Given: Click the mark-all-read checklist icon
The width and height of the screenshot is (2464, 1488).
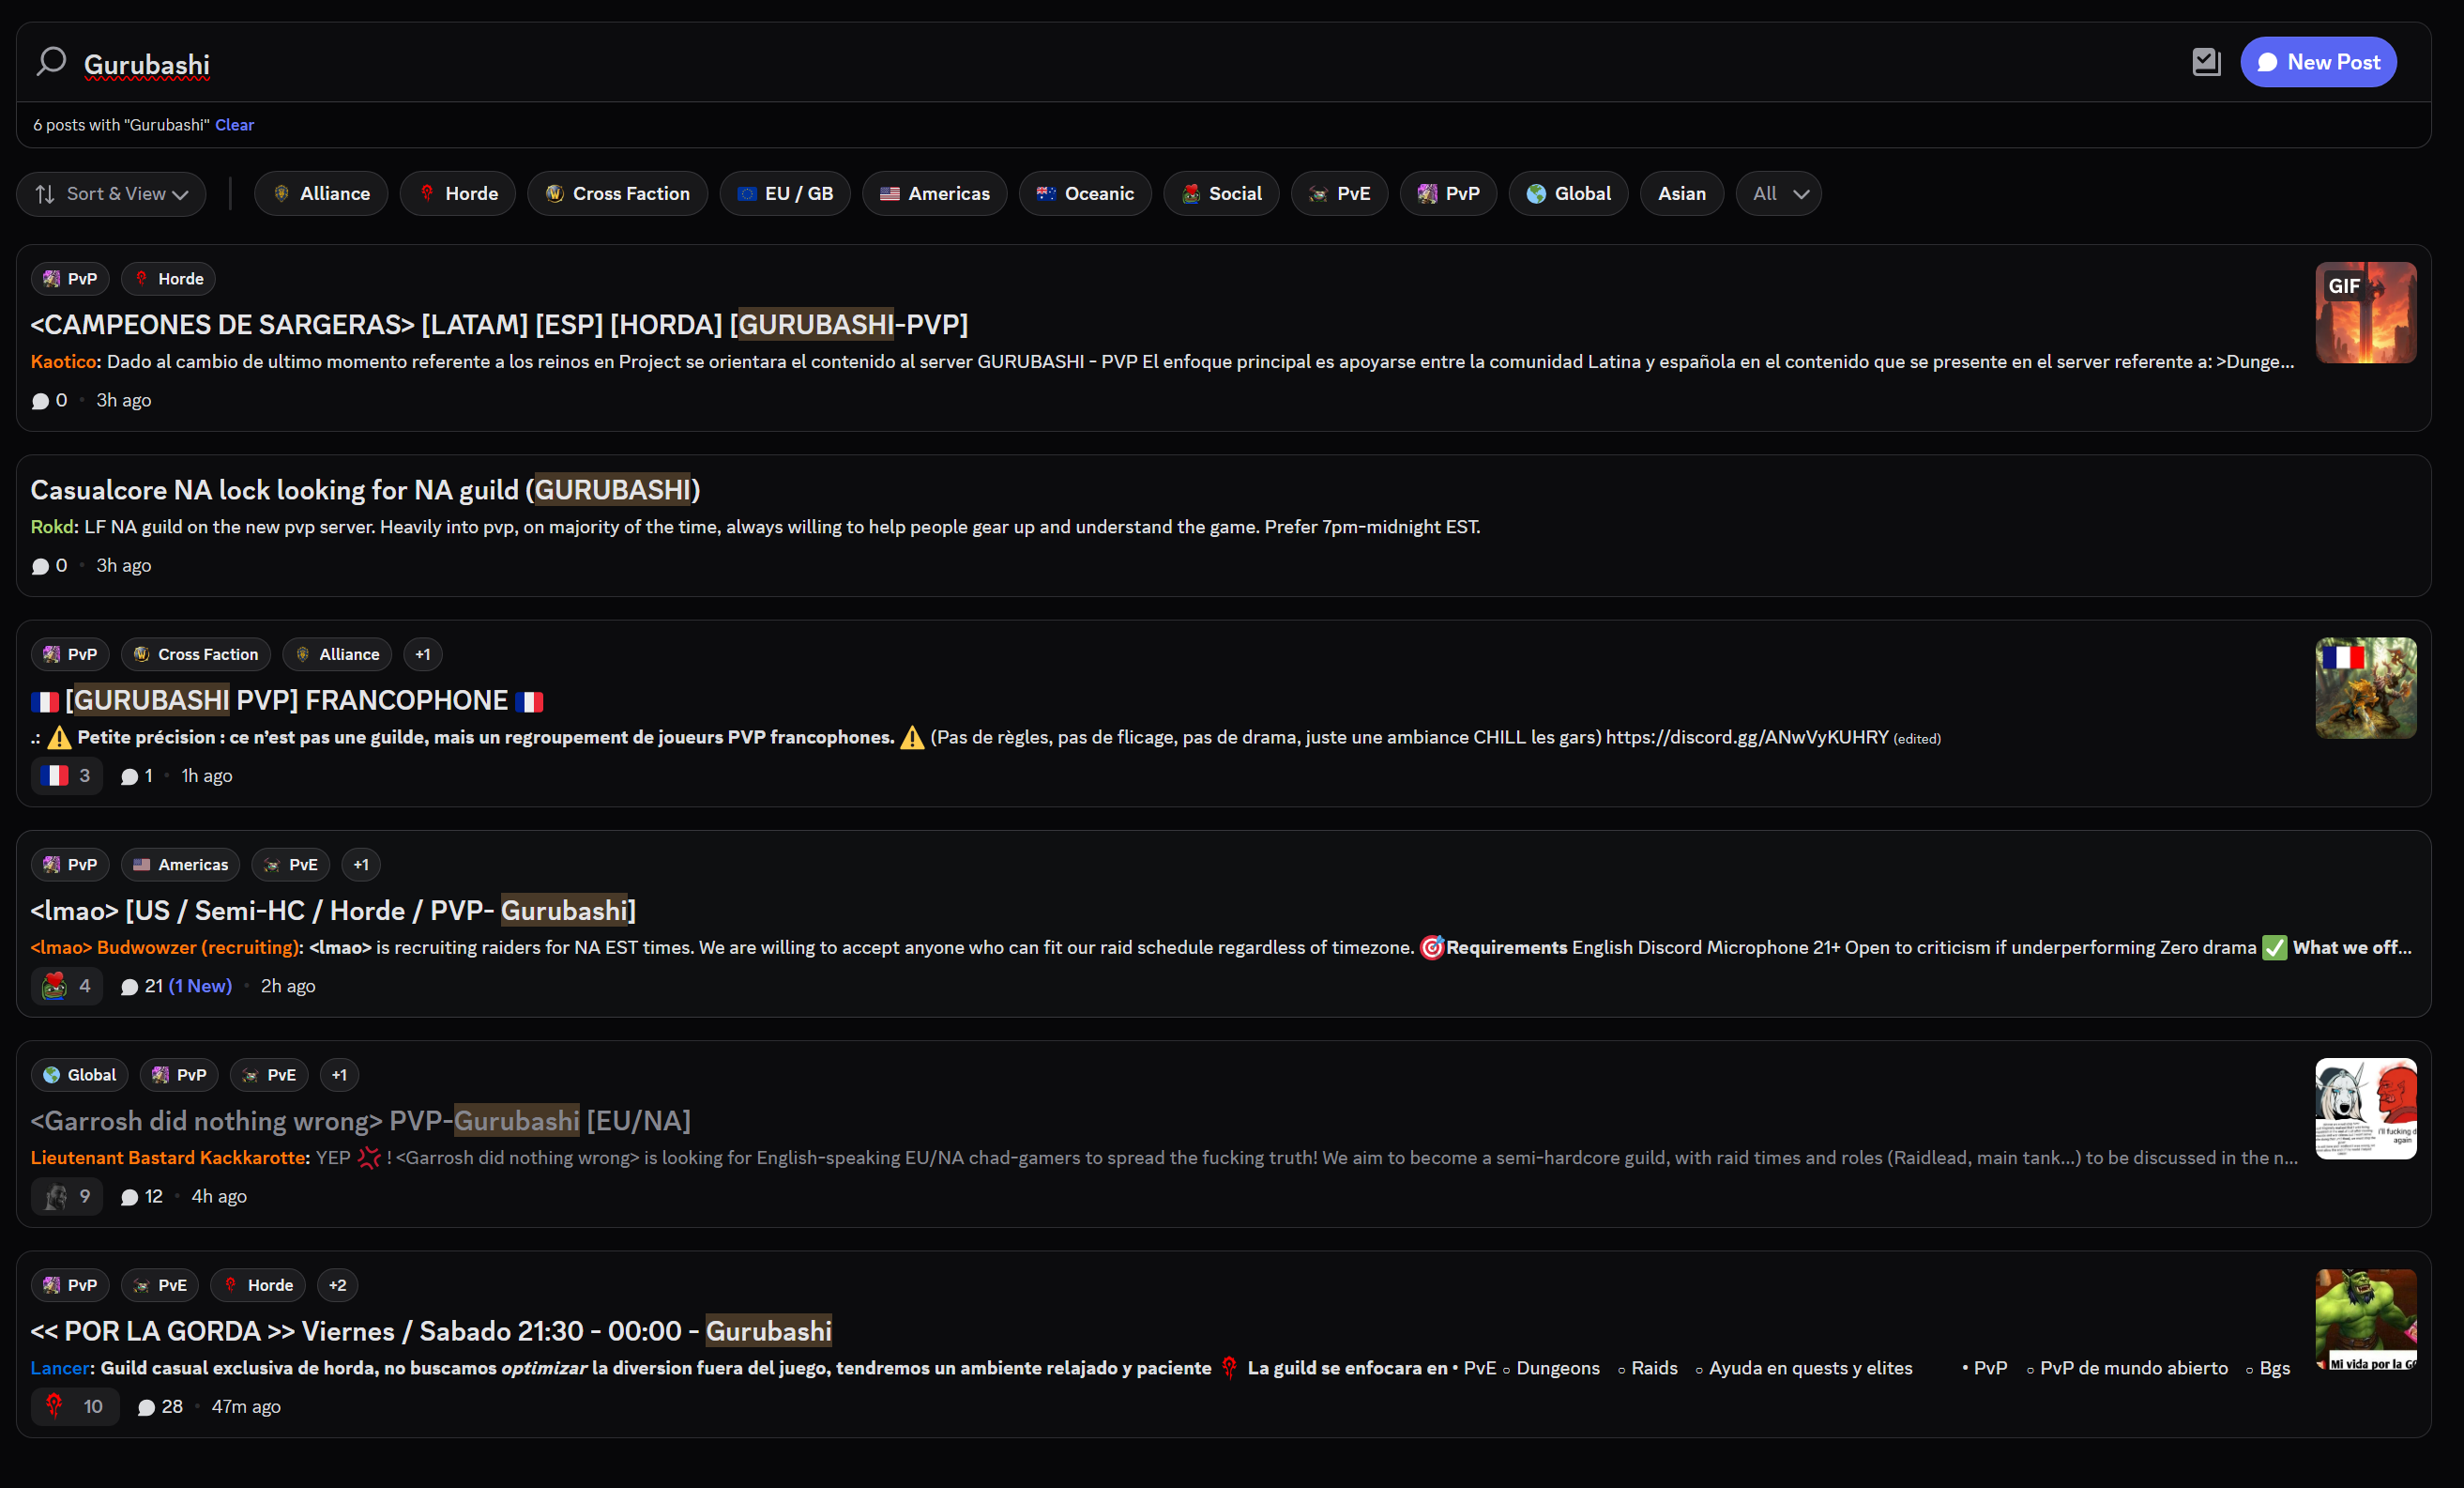Looking at the screenshot, I should [x=2205, y=62].
